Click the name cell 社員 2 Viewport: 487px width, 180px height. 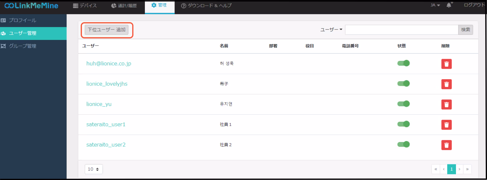coord(226,145)
